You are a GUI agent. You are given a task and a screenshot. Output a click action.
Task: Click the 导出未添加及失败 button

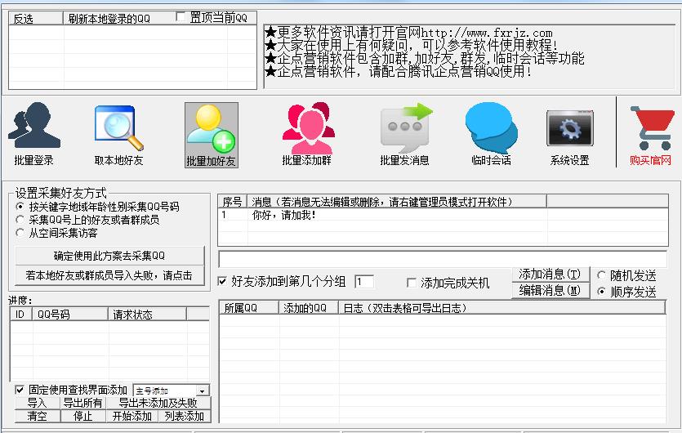158,403
